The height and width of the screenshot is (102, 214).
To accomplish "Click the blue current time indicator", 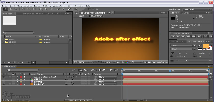I will click(x=170, y=71).
